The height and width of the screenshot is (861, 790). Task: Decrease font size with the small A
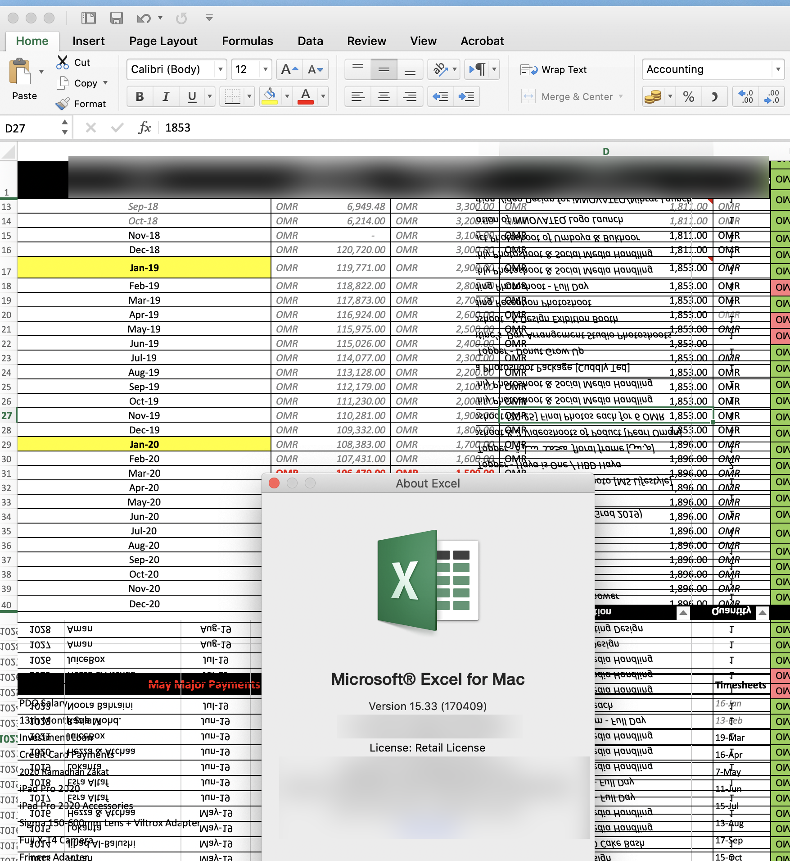coord(315,69)
